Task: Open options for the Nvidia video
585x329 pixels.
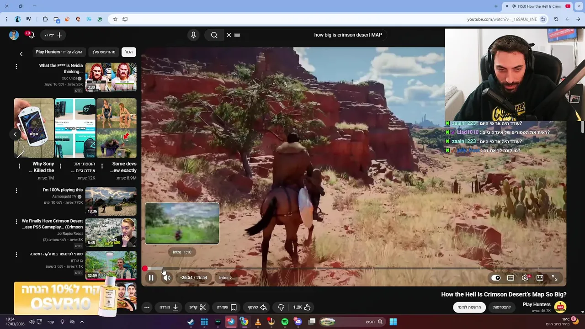Action: coord(16,67)
